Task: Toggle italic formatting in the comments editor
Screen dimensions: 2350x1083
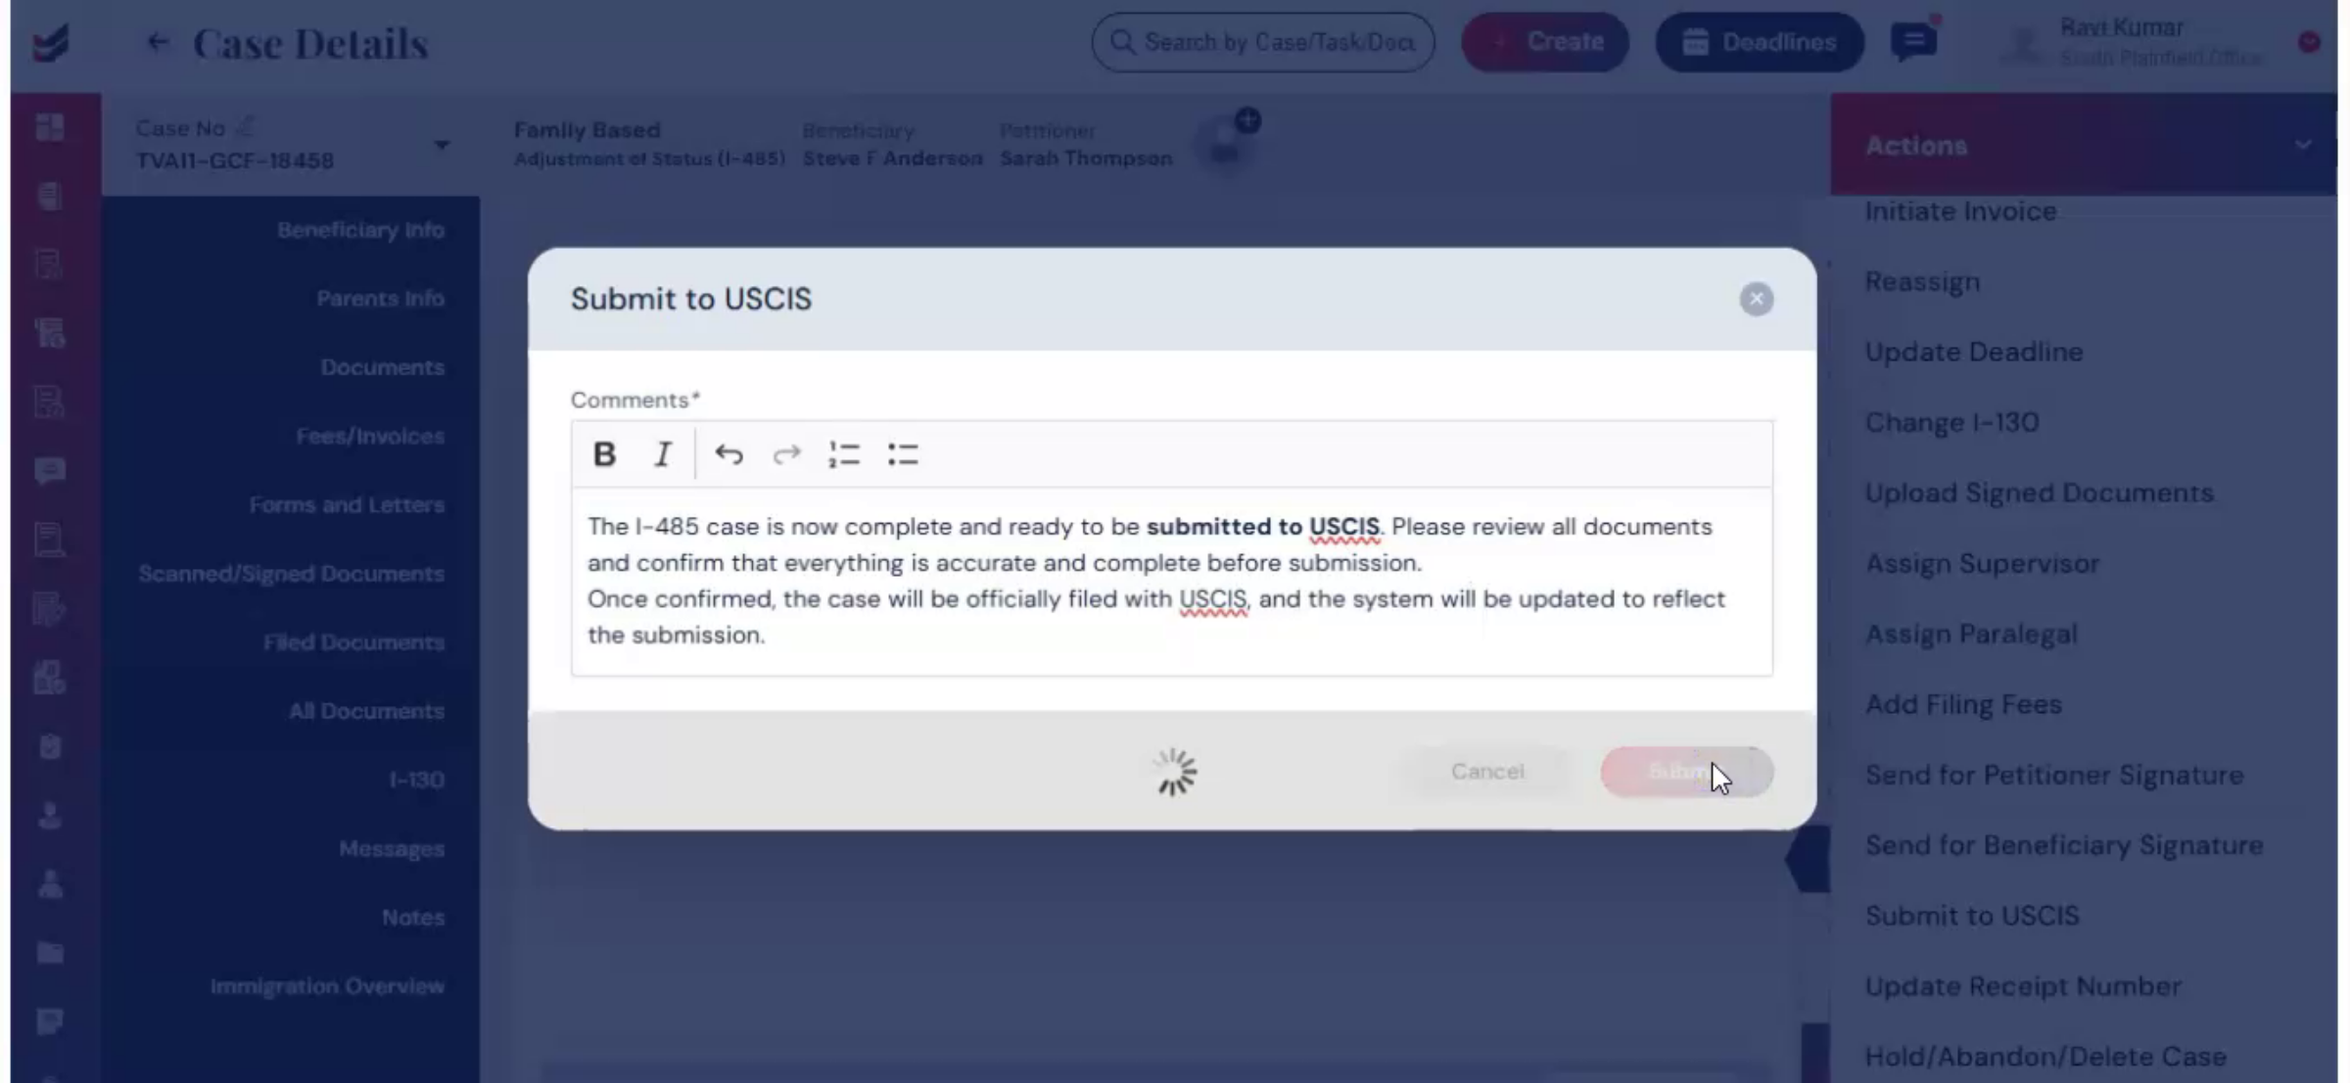Action: point(663,454)
